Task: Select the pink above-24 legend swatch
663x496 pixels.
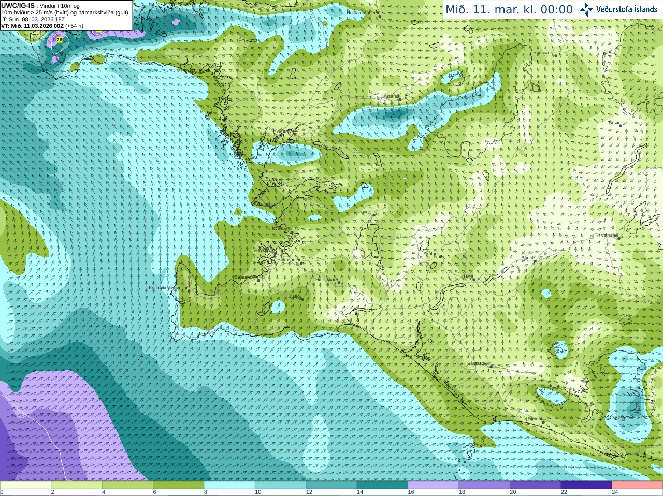Action: [638, 485]
